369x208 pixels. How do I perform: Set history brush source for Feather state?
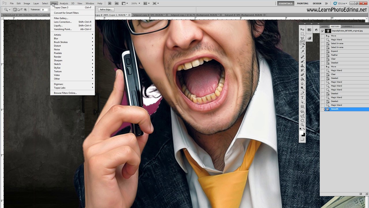[322, 55]
